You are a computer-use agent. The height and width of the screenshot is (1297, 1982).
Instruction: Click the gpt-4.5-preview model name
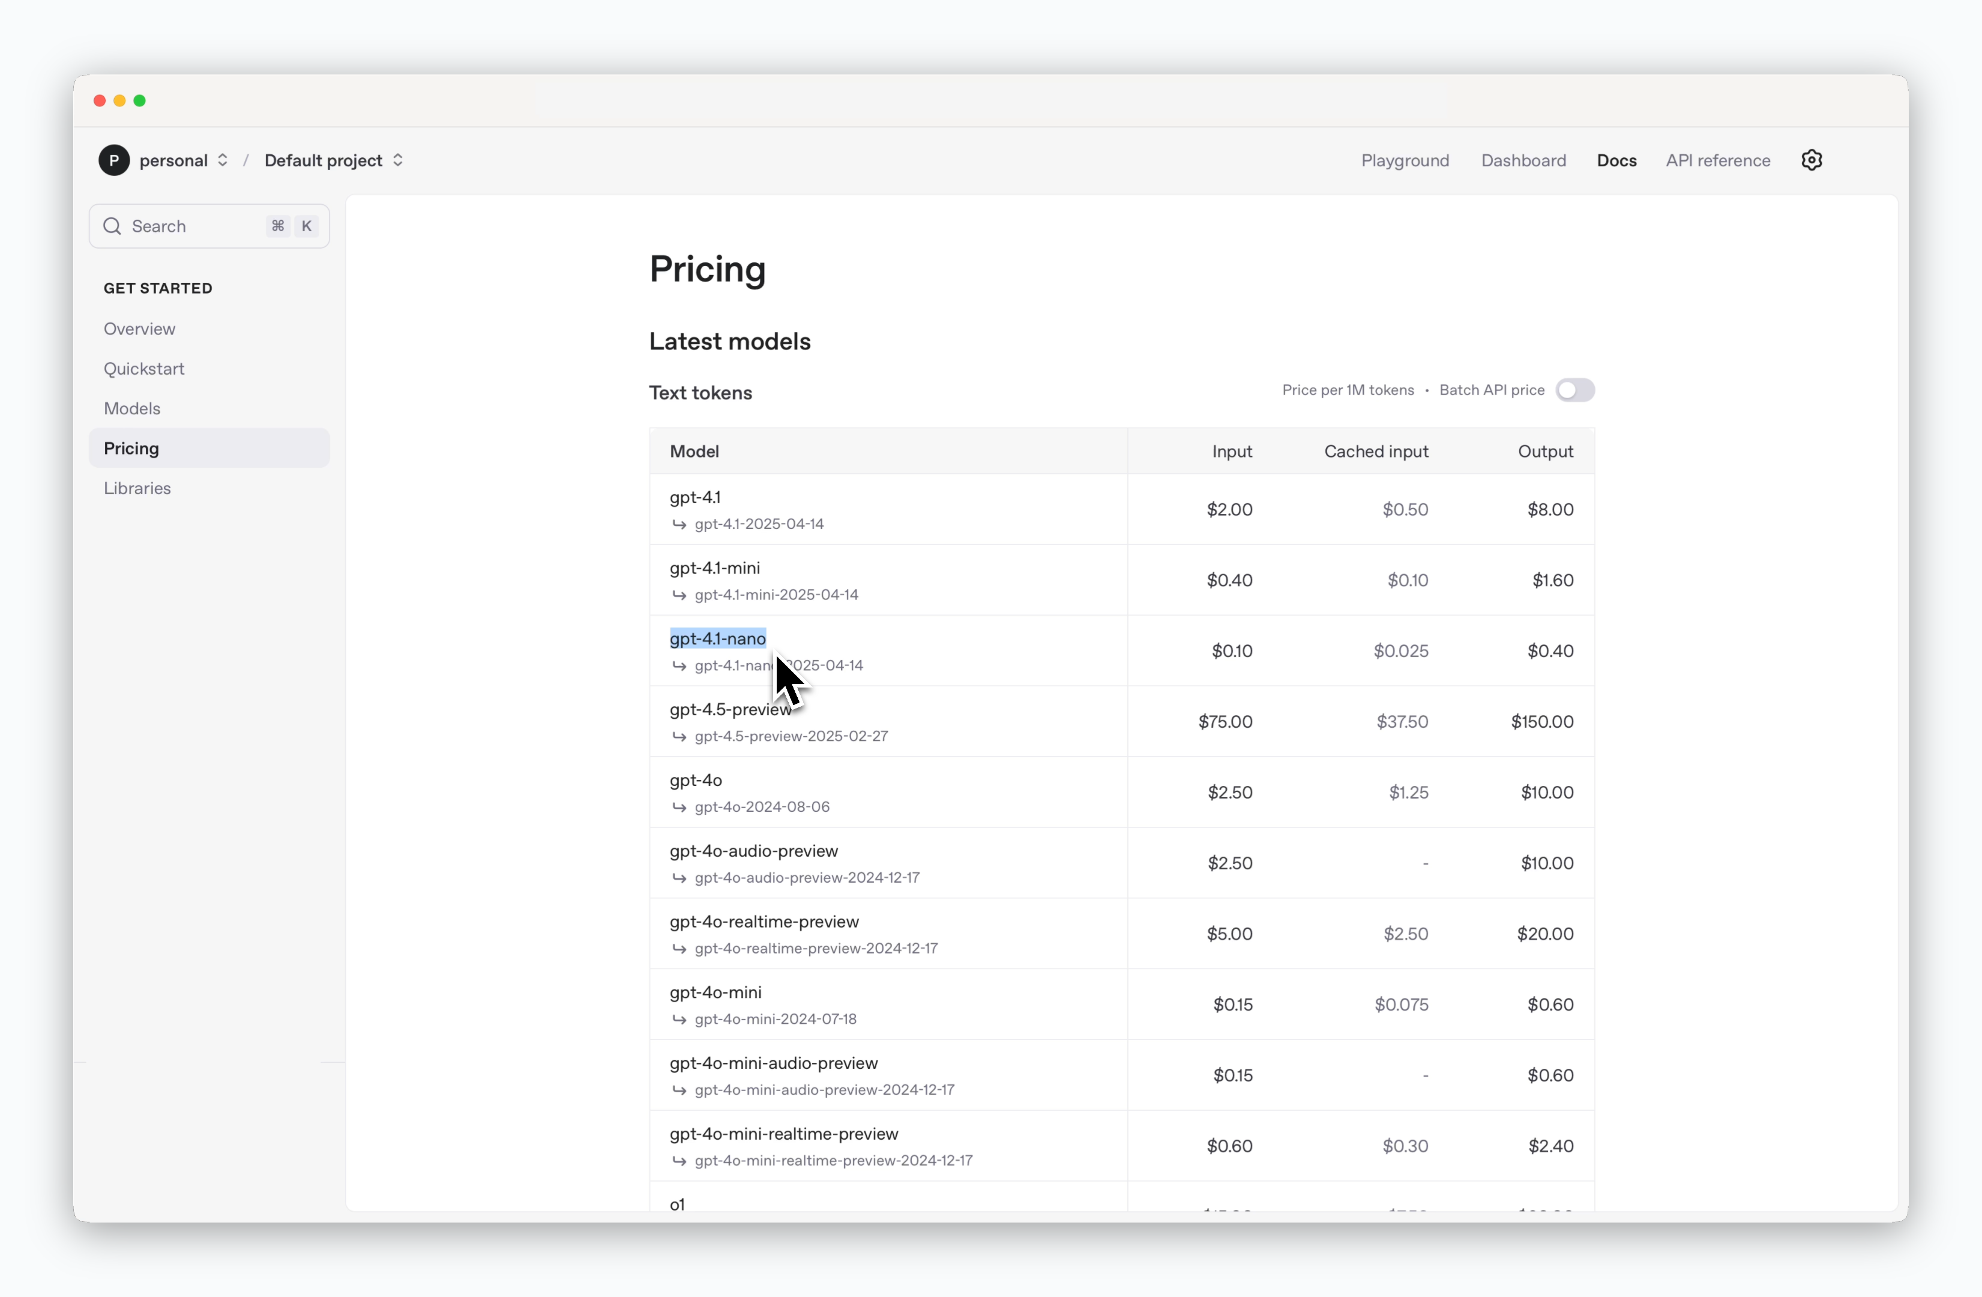730,710
